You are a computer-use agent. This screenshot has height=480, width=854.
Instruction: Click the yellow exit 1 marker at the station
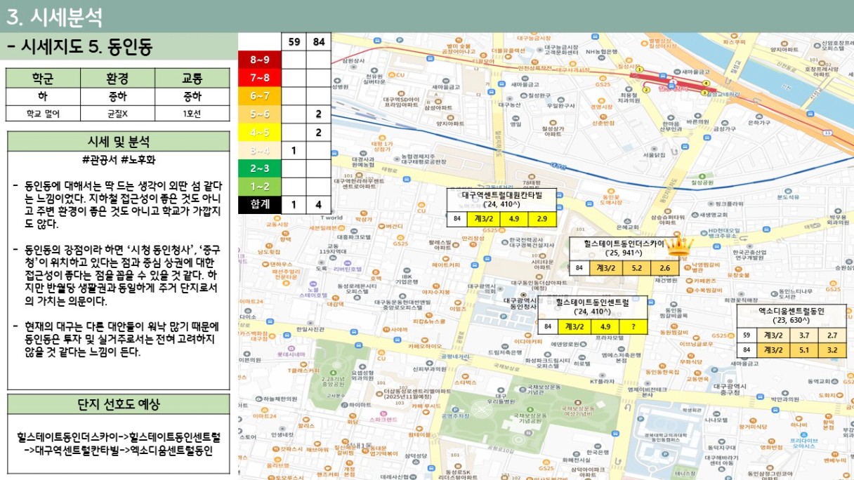[x=640, y=69]
